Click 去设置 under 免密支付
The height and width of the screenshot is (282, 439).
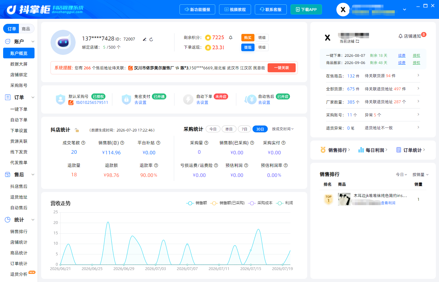pyautogui.click(x=140, y=103)
